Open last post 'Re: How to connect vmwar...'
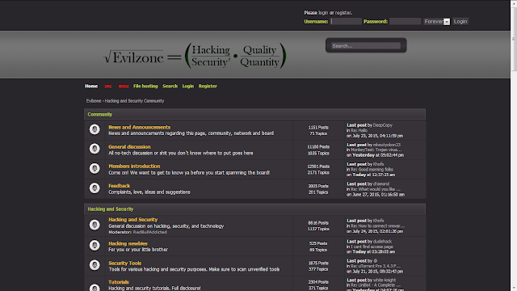The width and height of the screenshot is (517, 291). (x=377, y=226)
